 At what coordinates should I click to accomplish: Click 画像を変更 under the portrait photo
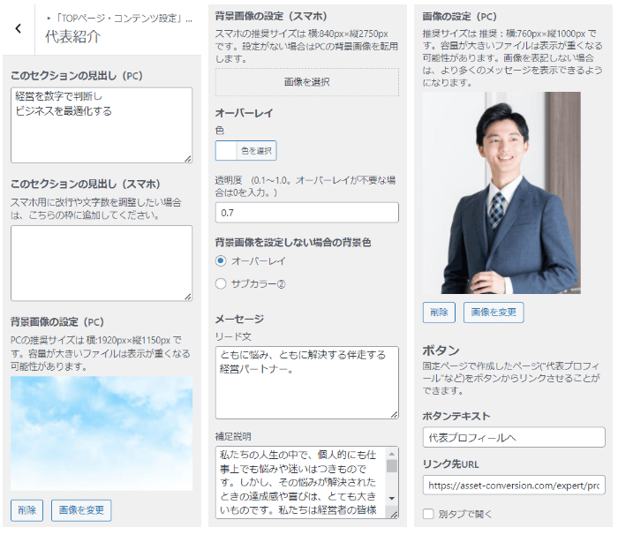pos(494,313)
